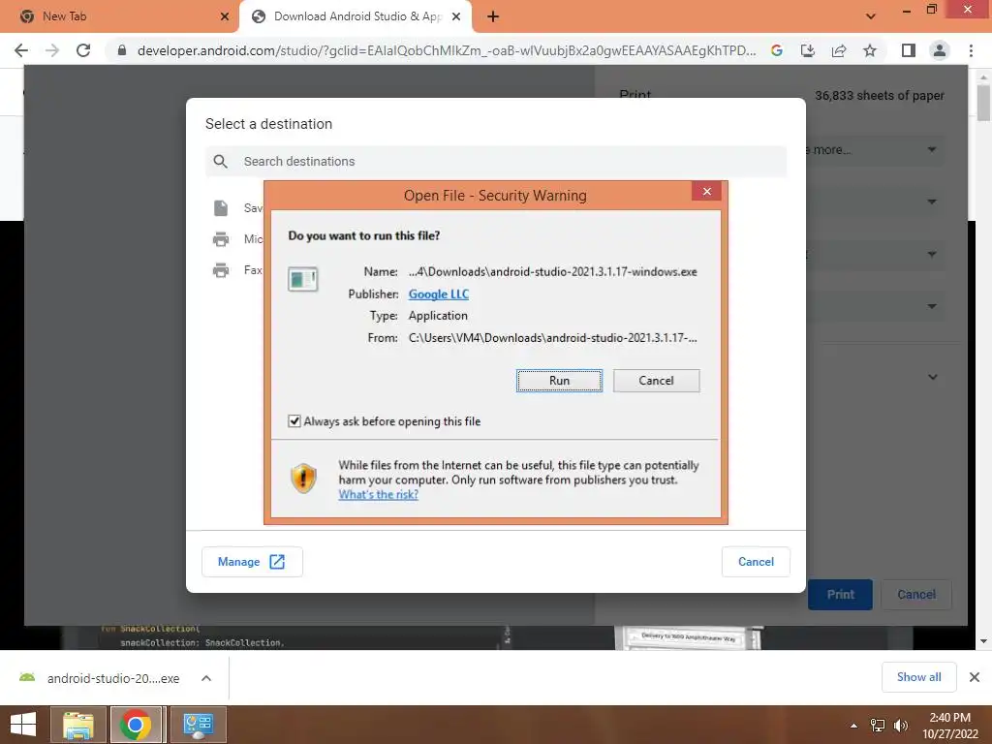View site information lock icon

121,50
